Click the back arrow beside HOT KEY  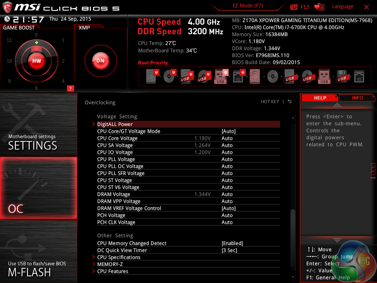point(290,102)
